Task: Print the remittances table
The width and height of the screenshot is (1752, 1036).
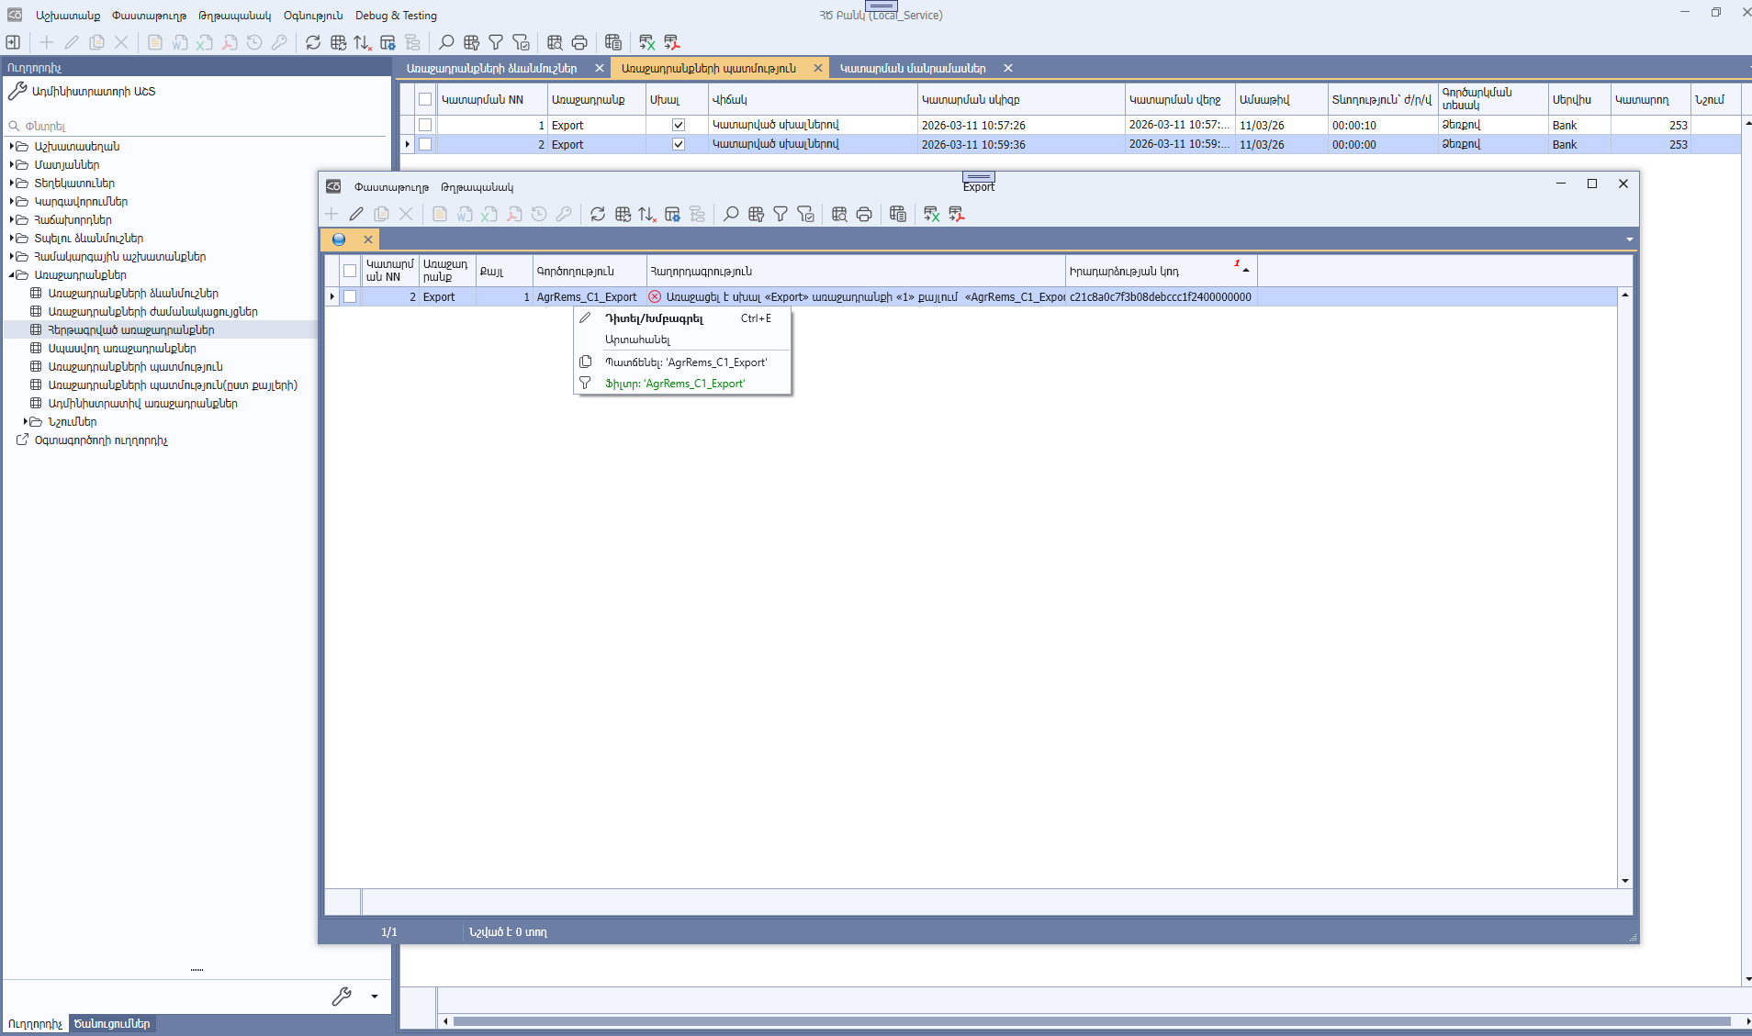Action: (579, 42)
